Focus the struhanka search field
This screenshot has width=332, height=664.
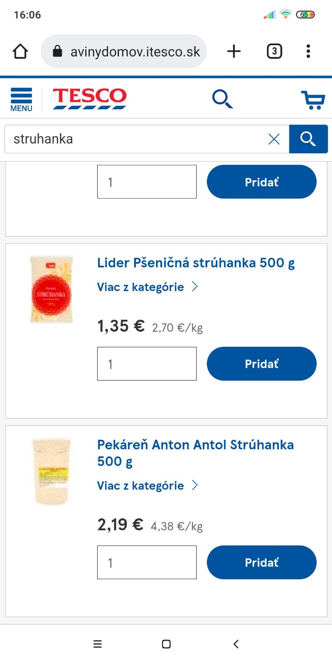(x=137, y=139)
